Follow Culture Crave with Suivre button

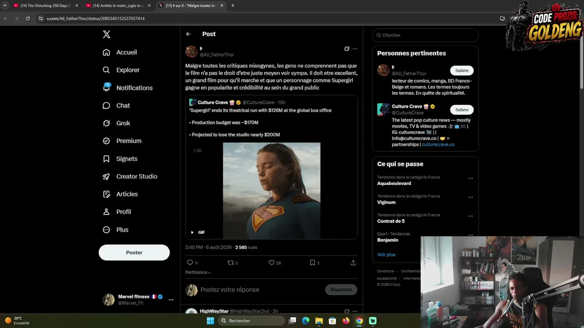(462, 110)
